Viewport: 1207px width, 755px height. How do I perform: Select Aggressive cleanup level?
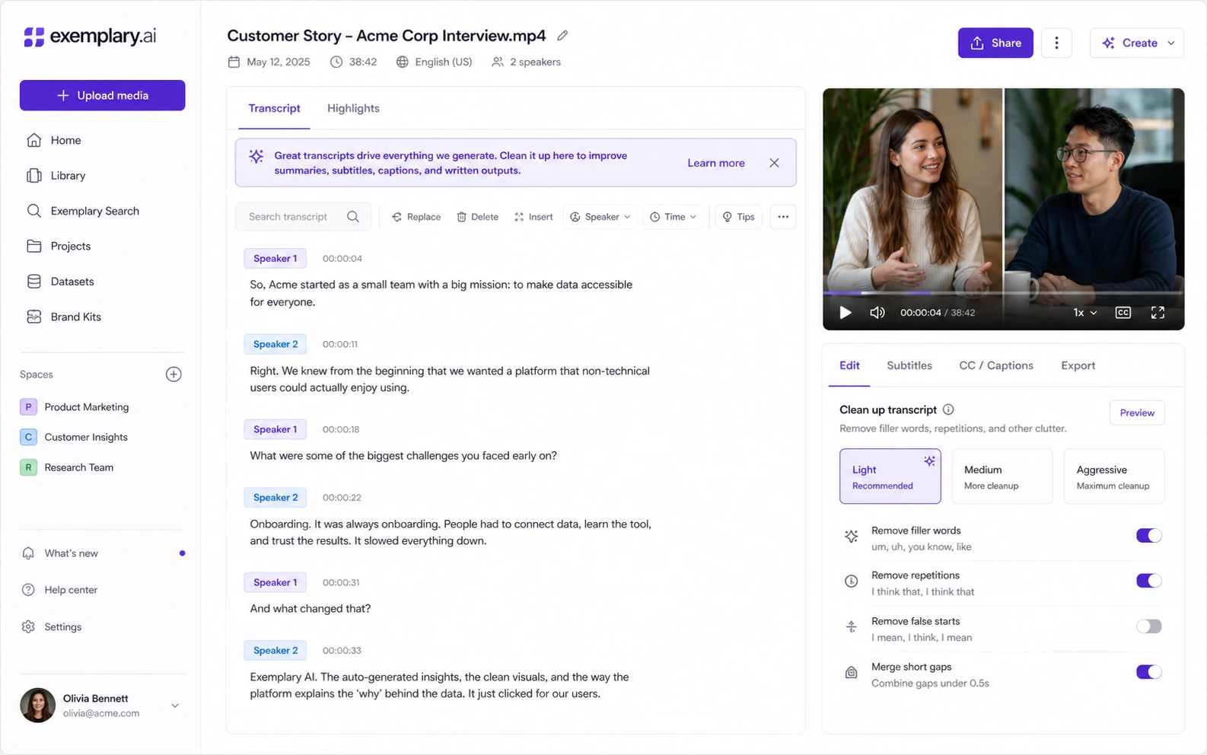pyautogui.click(x=1113, y=476)
